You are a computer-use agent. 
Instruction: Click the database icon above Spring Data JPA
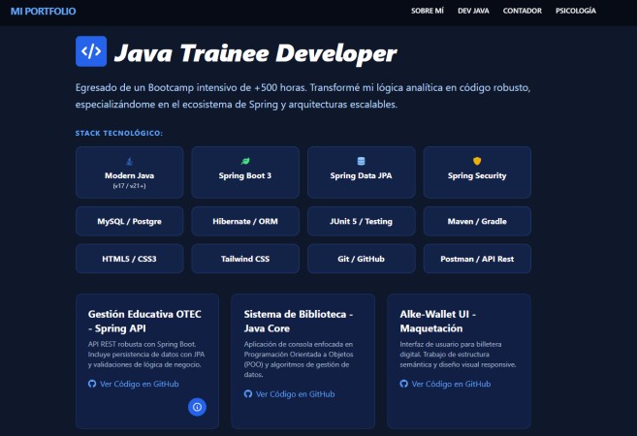pos(361,161)
